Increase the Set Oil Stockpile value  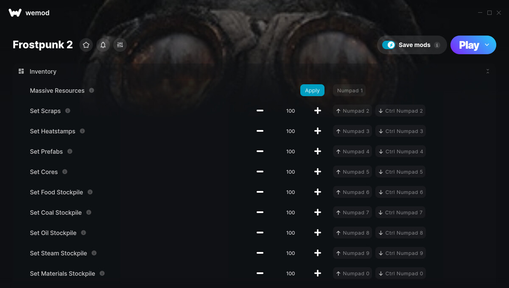[x=318, y=233]
